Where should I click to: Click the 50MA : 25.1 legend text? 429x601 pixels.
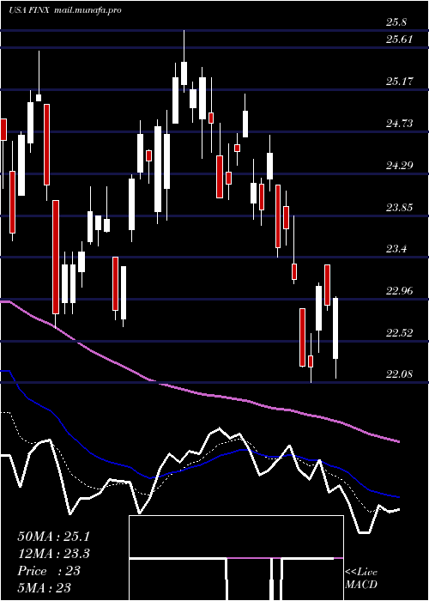pos(55,537)
